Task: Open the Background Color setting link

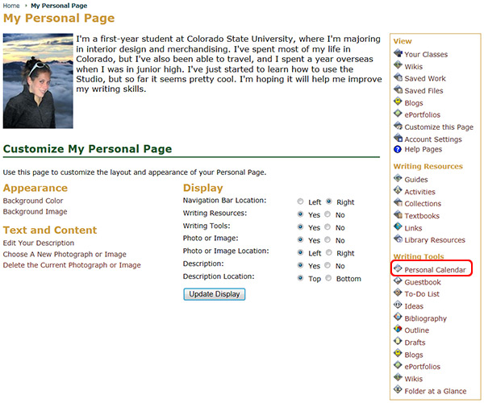Action: point(32,200)
